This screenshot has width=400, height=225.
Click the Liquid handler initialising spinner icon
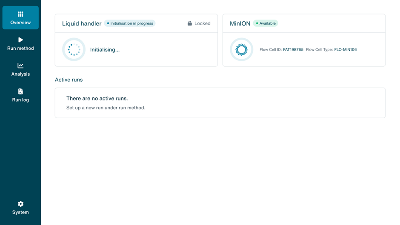74,49
